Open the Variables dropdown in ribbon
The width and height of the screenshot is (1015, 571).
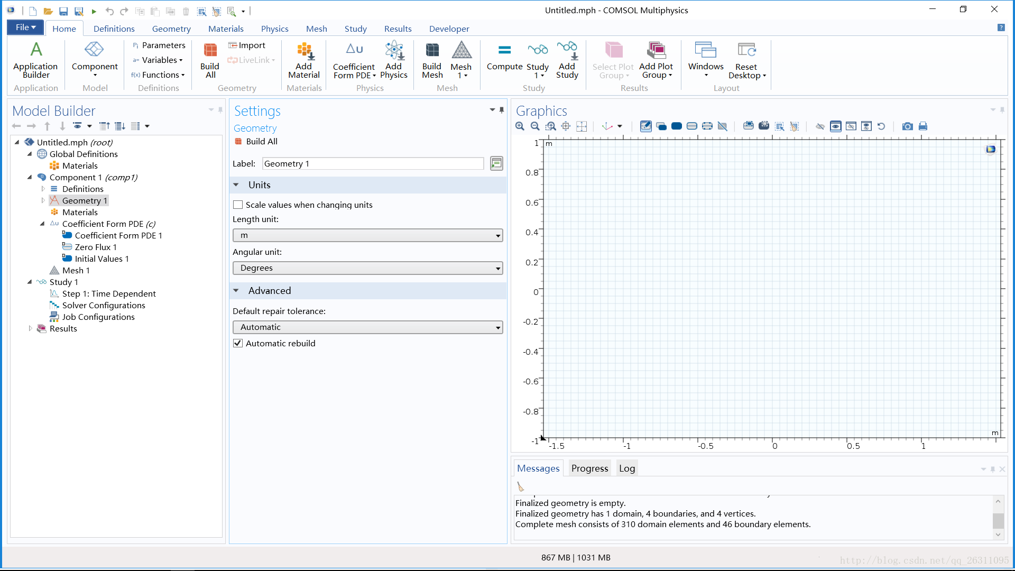(158, 60)
